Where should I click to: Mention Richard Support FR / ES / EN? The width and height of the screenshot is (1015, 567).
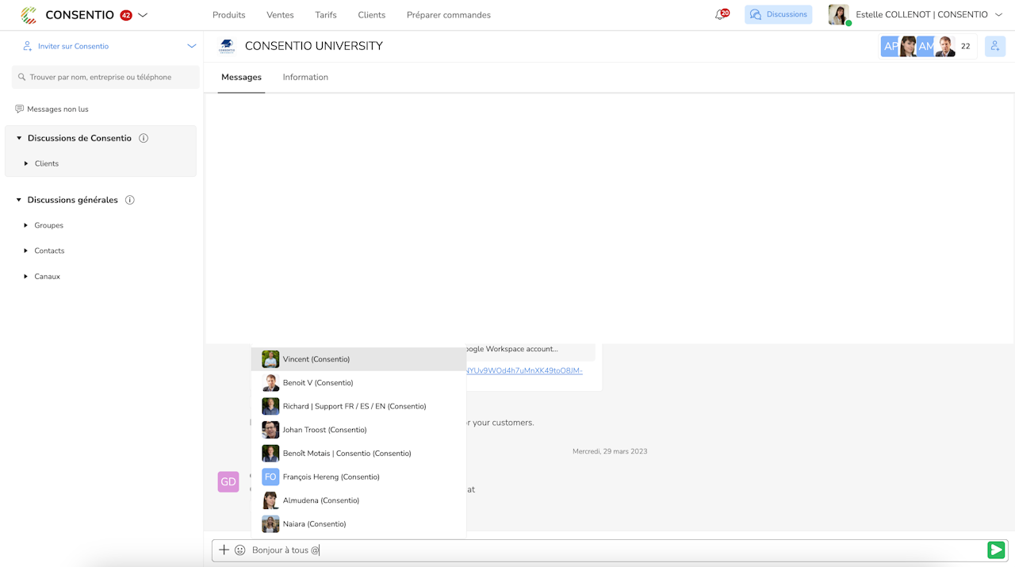click(x=358, y=406)
